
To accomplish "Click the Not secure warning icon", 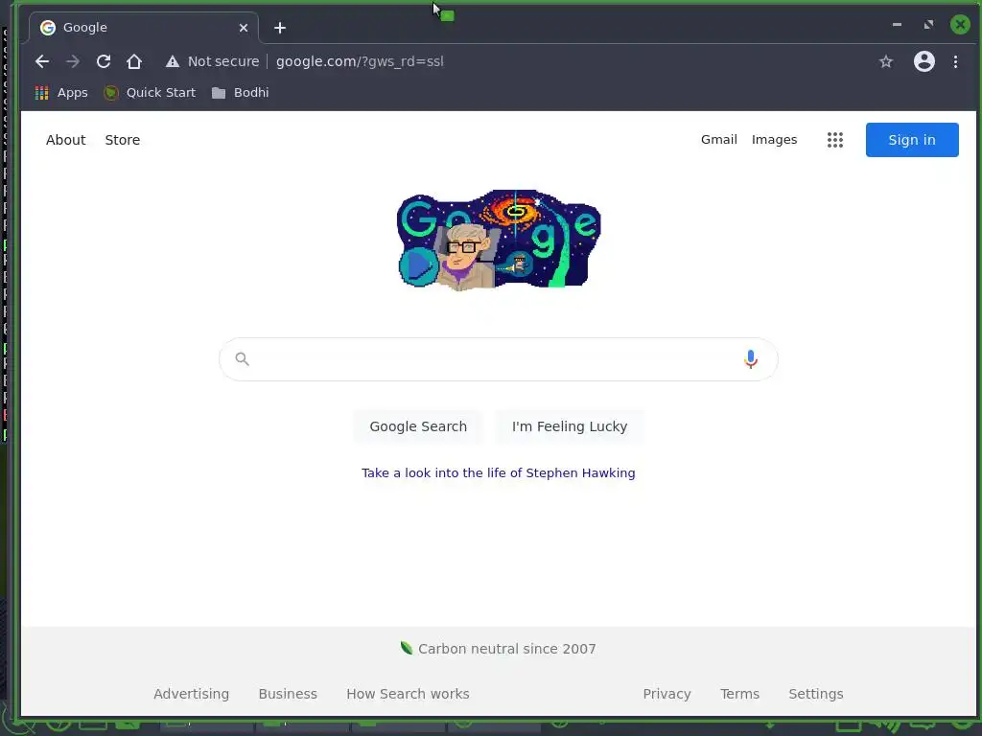I will point(173,61).
